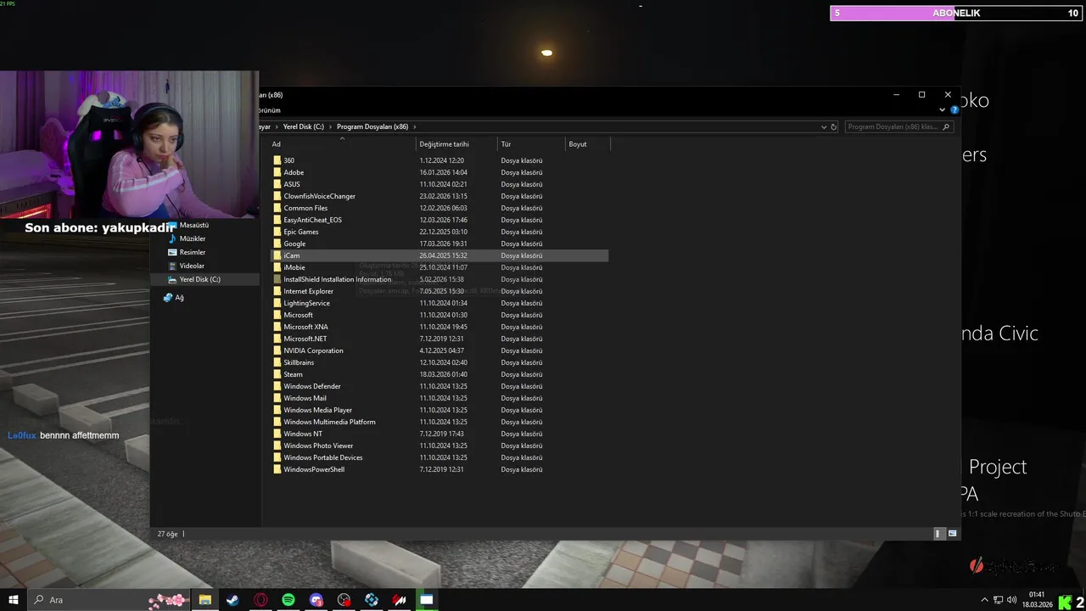Open Opera GX browser from taskbar
This screenshot has height=611, width=1086.
pyautogui.click(x=260, y=600)
